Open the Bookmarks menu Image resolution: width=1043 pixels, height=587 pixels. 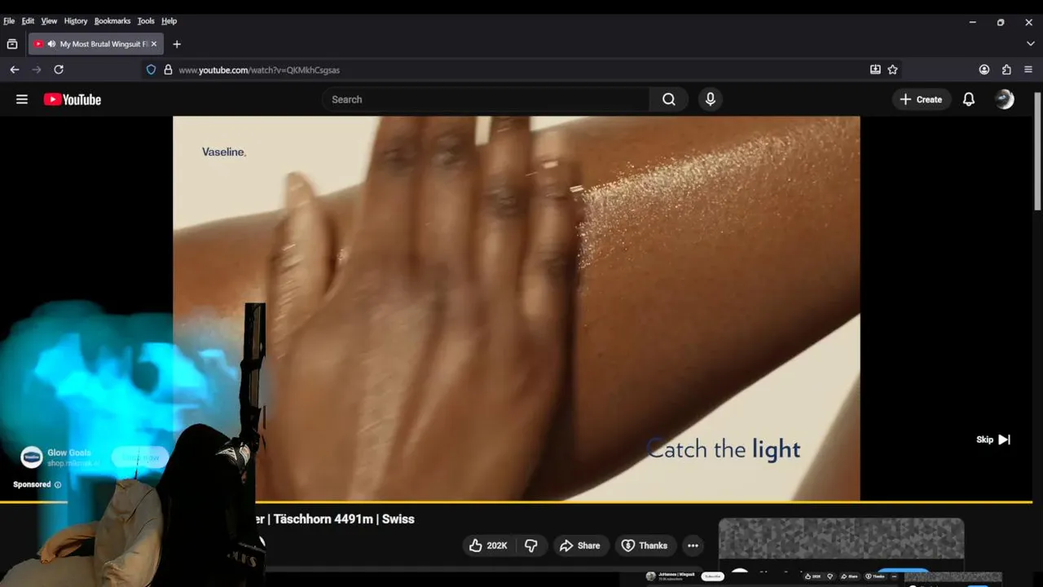(x=112, y=21)
